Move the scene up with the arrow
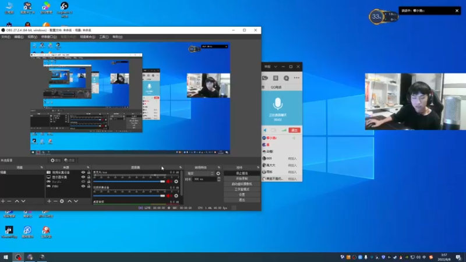This screenshot has width=466, height=262. pyautogui.click(x=17, y=201)
